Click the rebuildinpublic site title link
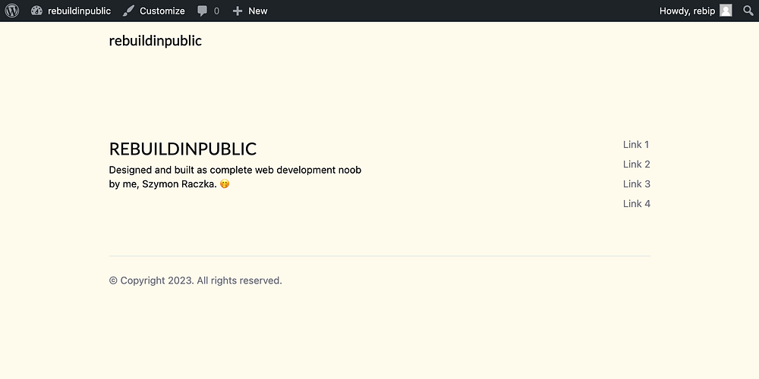 click(156, 41)
